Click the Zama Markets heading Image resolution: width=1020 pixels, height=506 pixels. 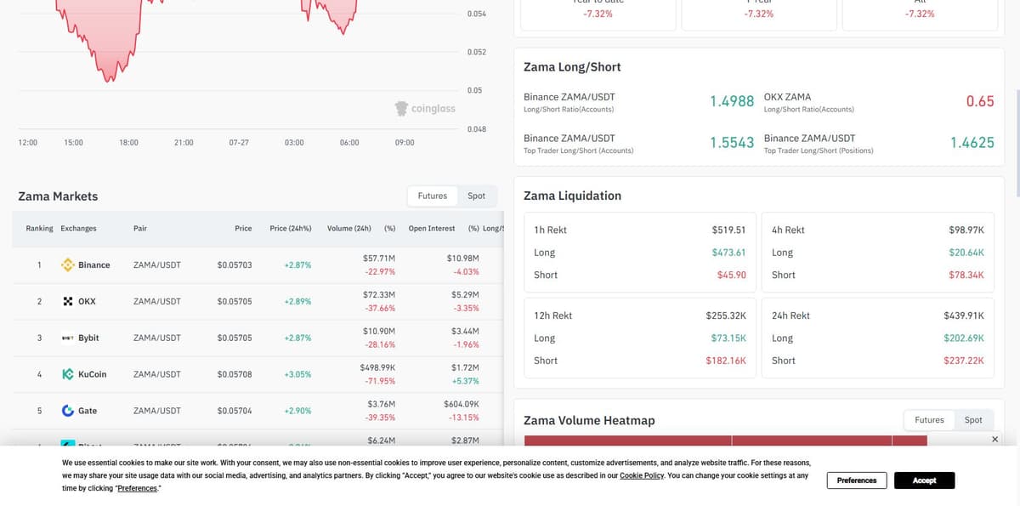(x=58, y=196)
